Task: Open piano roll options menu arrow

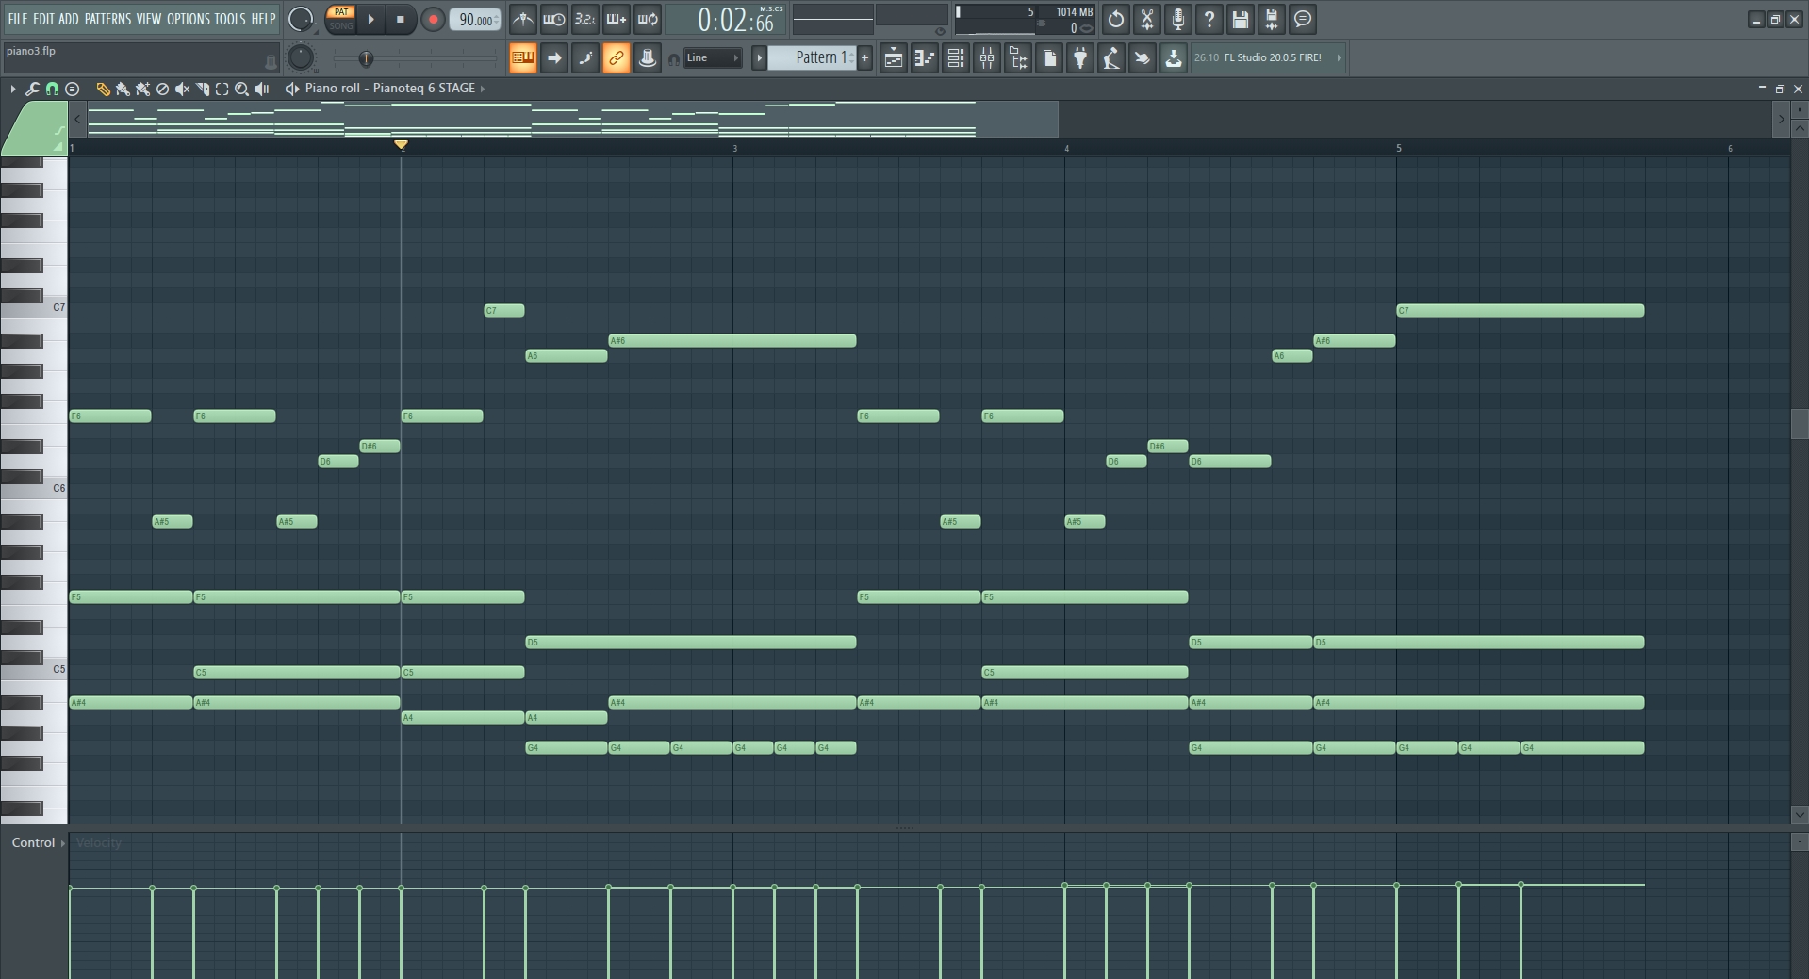Action: click(x=13, y=89)
